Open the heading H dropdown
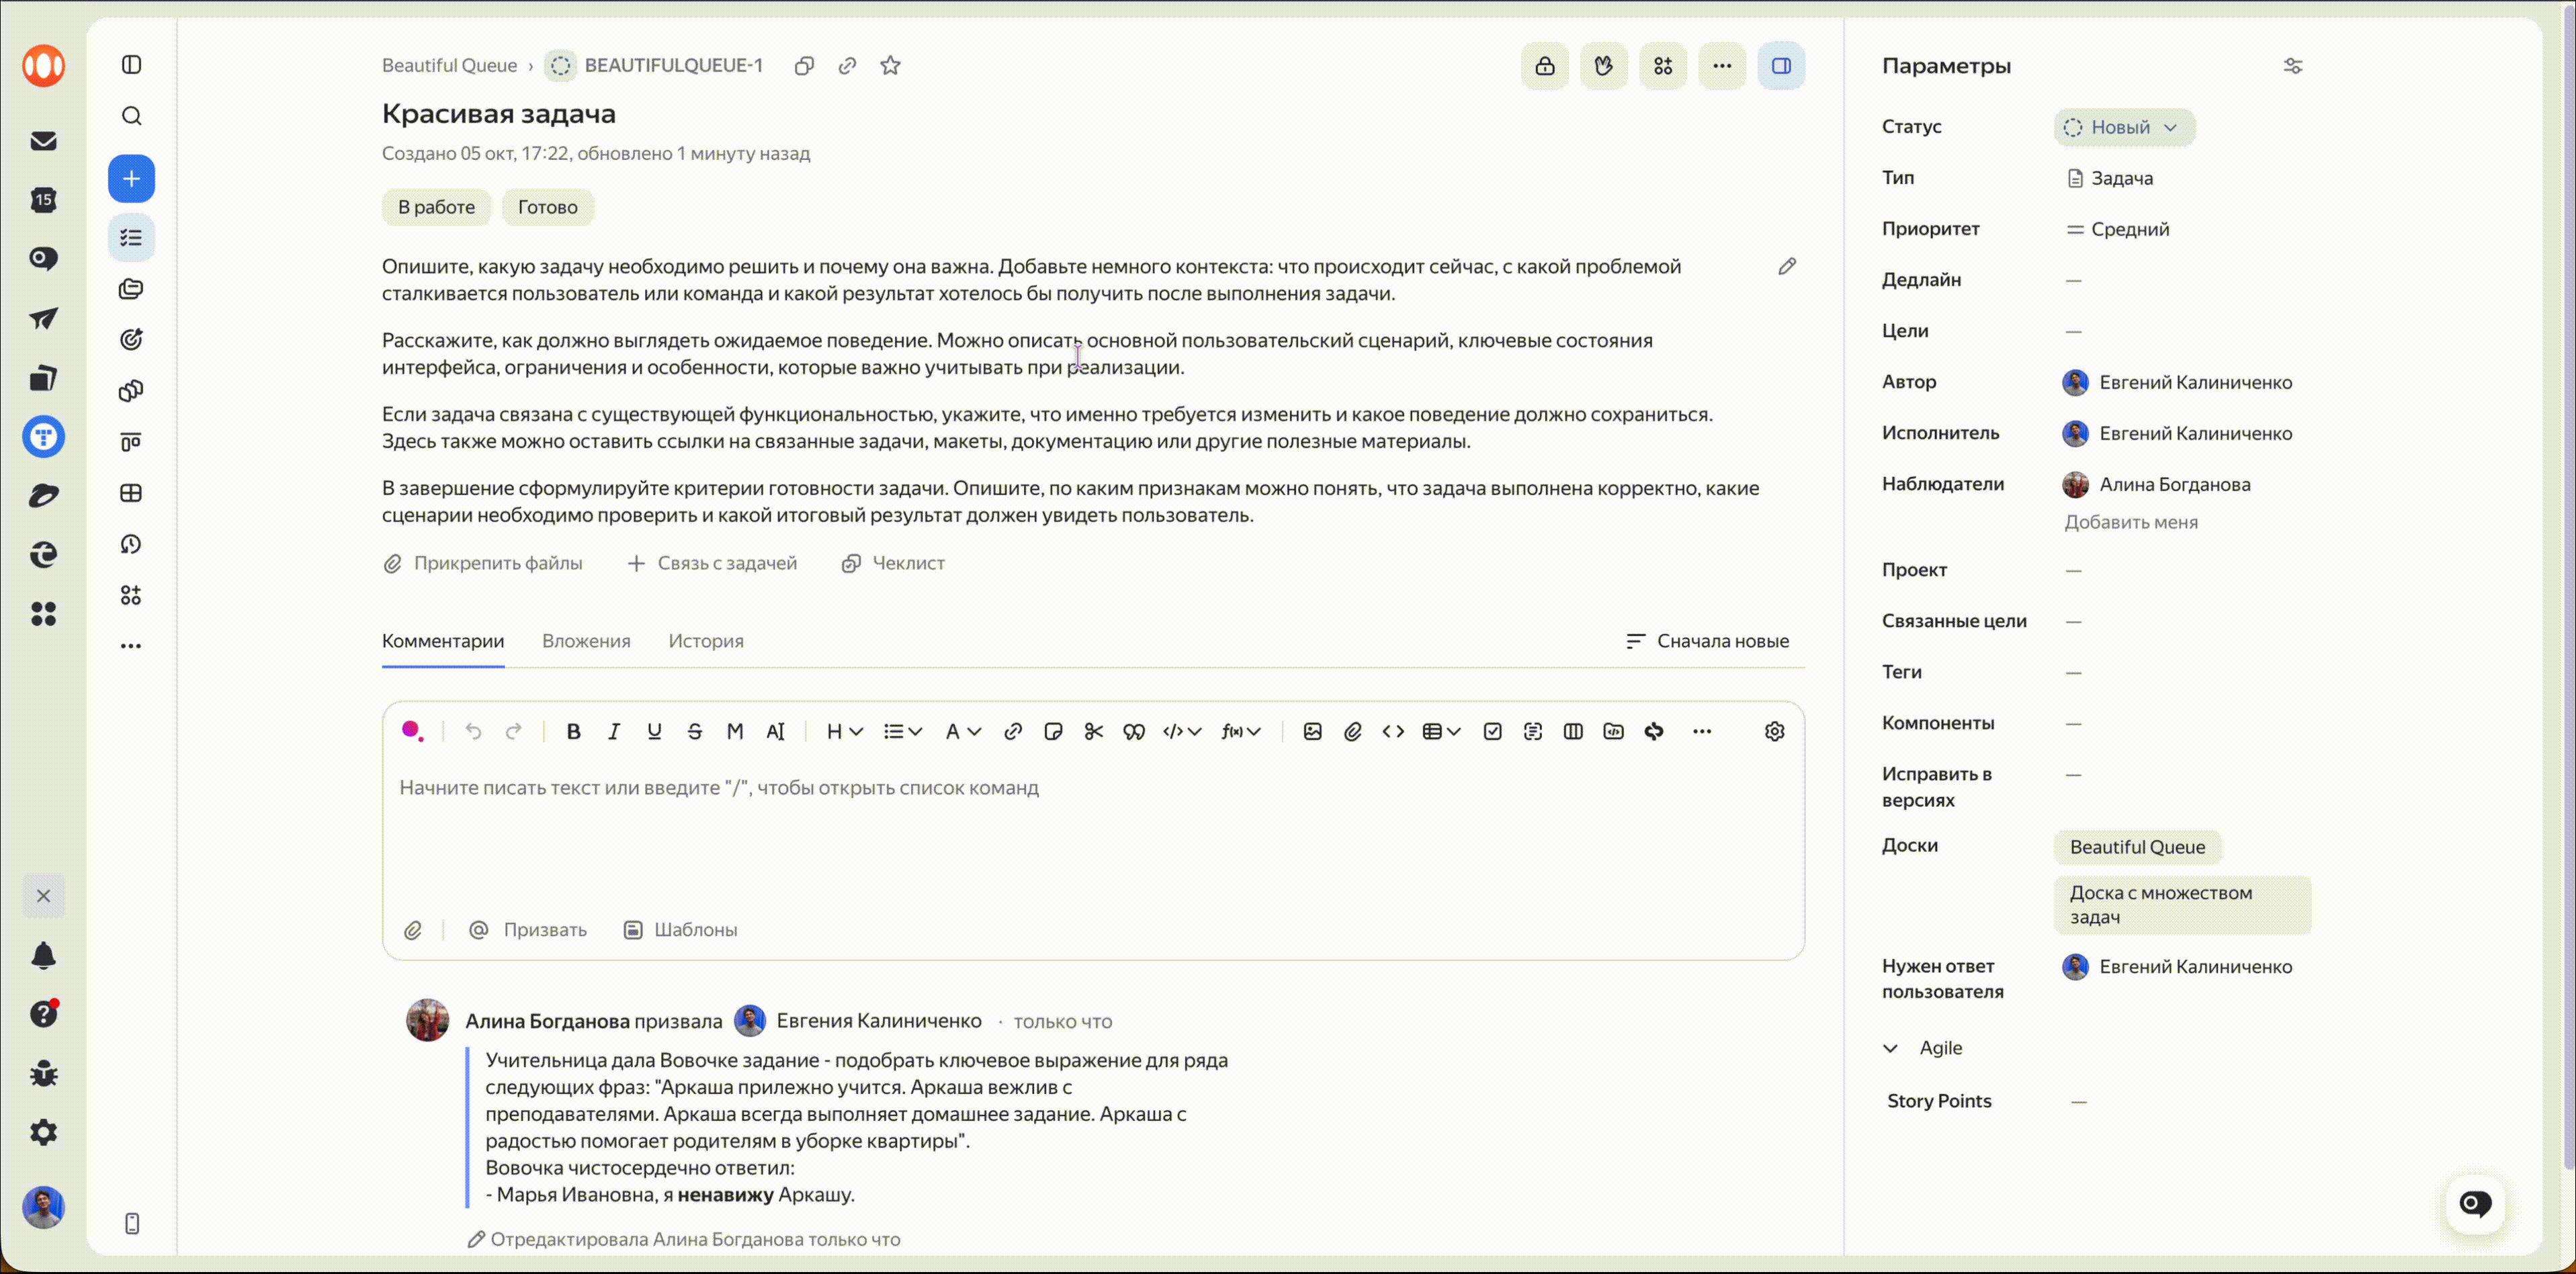This screenshot has width=2576, height=1274. click(x=844, y=732)
